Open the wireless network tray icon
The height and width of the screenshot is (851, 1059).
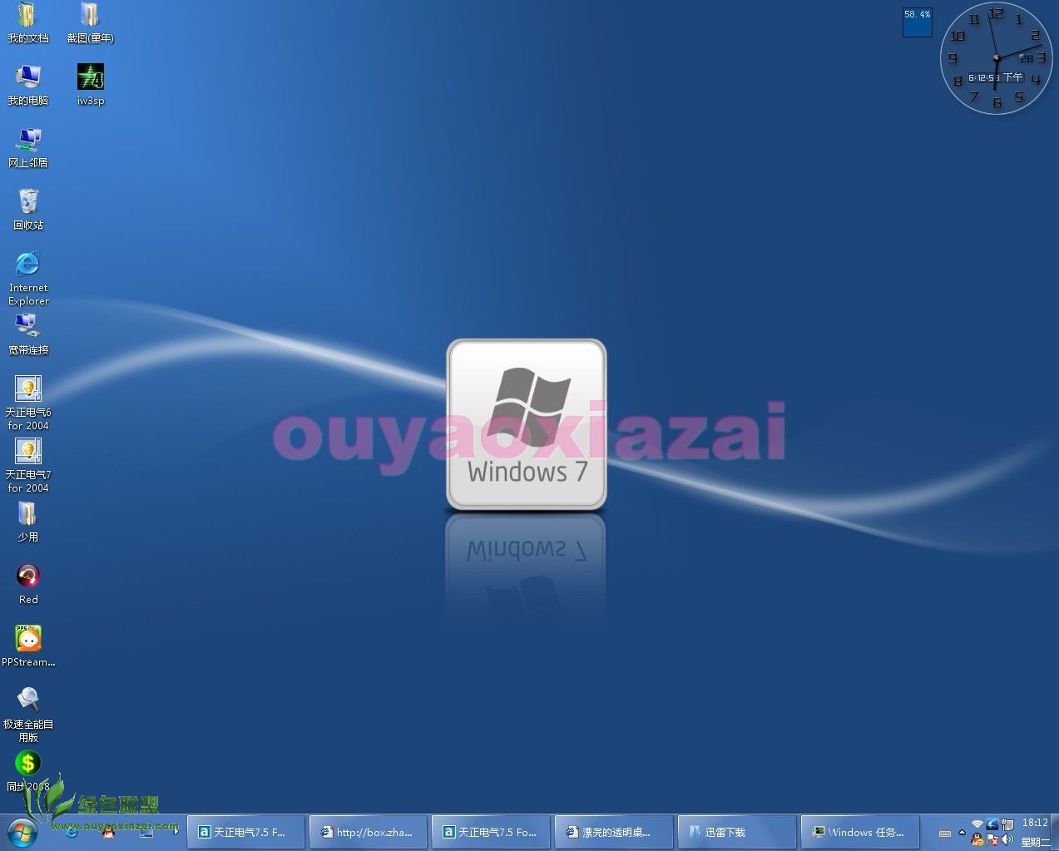977,824
